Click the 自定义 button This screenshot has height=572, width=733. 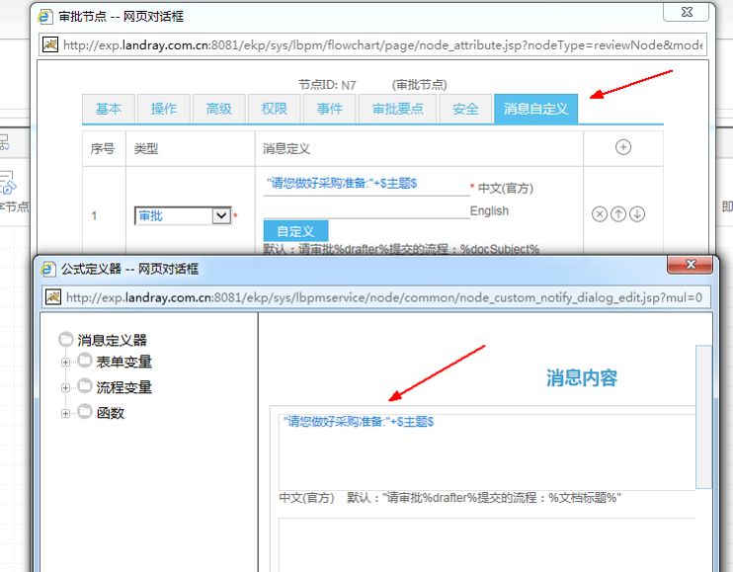coord(295,231)
